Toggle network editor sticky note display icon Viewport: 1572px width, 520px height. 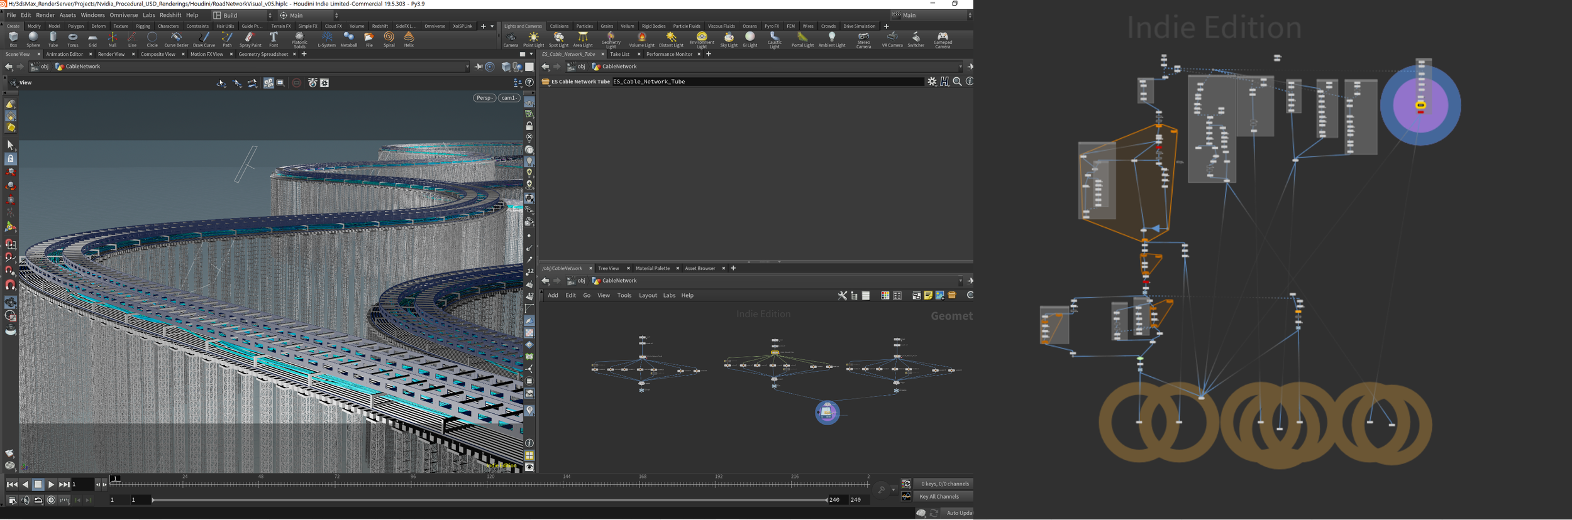(x=928, y=295)
